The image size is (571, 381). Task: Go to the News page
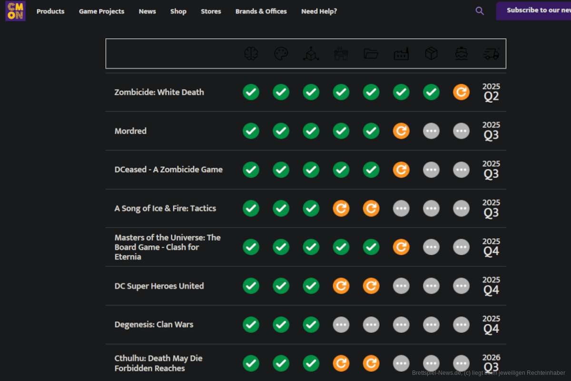coord(147,11)
